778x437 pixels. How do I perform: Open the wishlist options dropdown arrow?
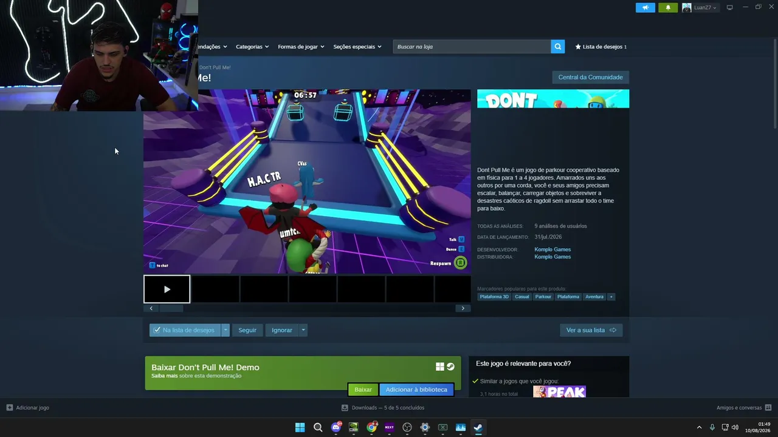coord(225,330)
